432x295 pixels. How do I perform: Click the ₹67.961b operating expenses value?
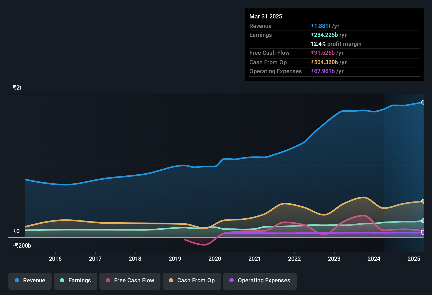(323, 71)
